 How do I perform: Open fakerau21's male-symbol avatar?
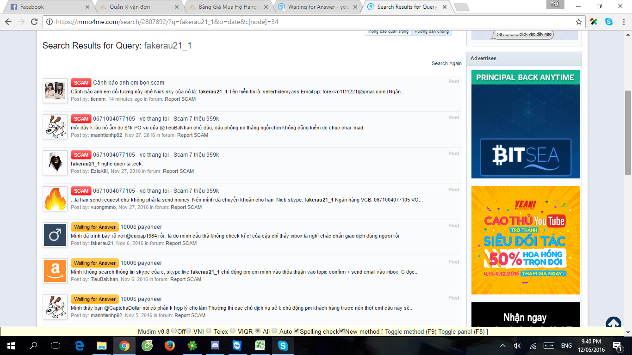tap(55, 235)
